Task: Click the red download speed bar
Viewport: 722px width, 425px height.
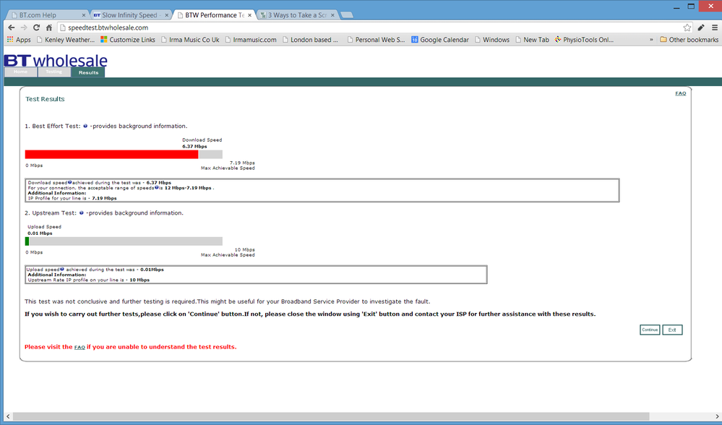Action: 111,154
